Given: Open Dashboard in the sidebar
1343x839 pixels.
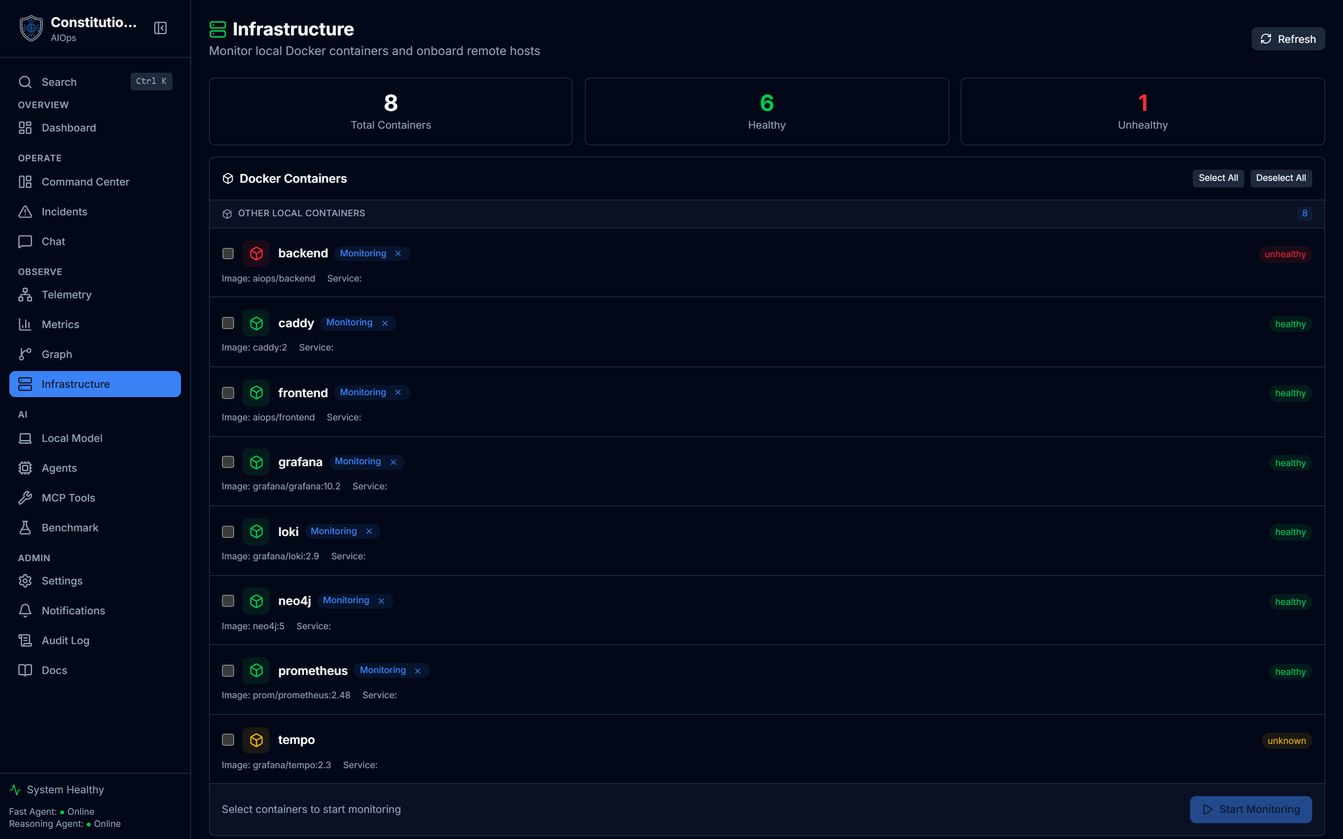Looking at the screenshot, I should (x=95, y=128).
